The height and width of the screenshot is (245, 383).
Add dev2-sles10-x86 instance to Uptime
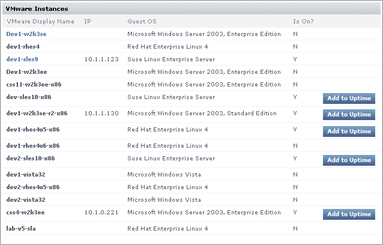349,160
